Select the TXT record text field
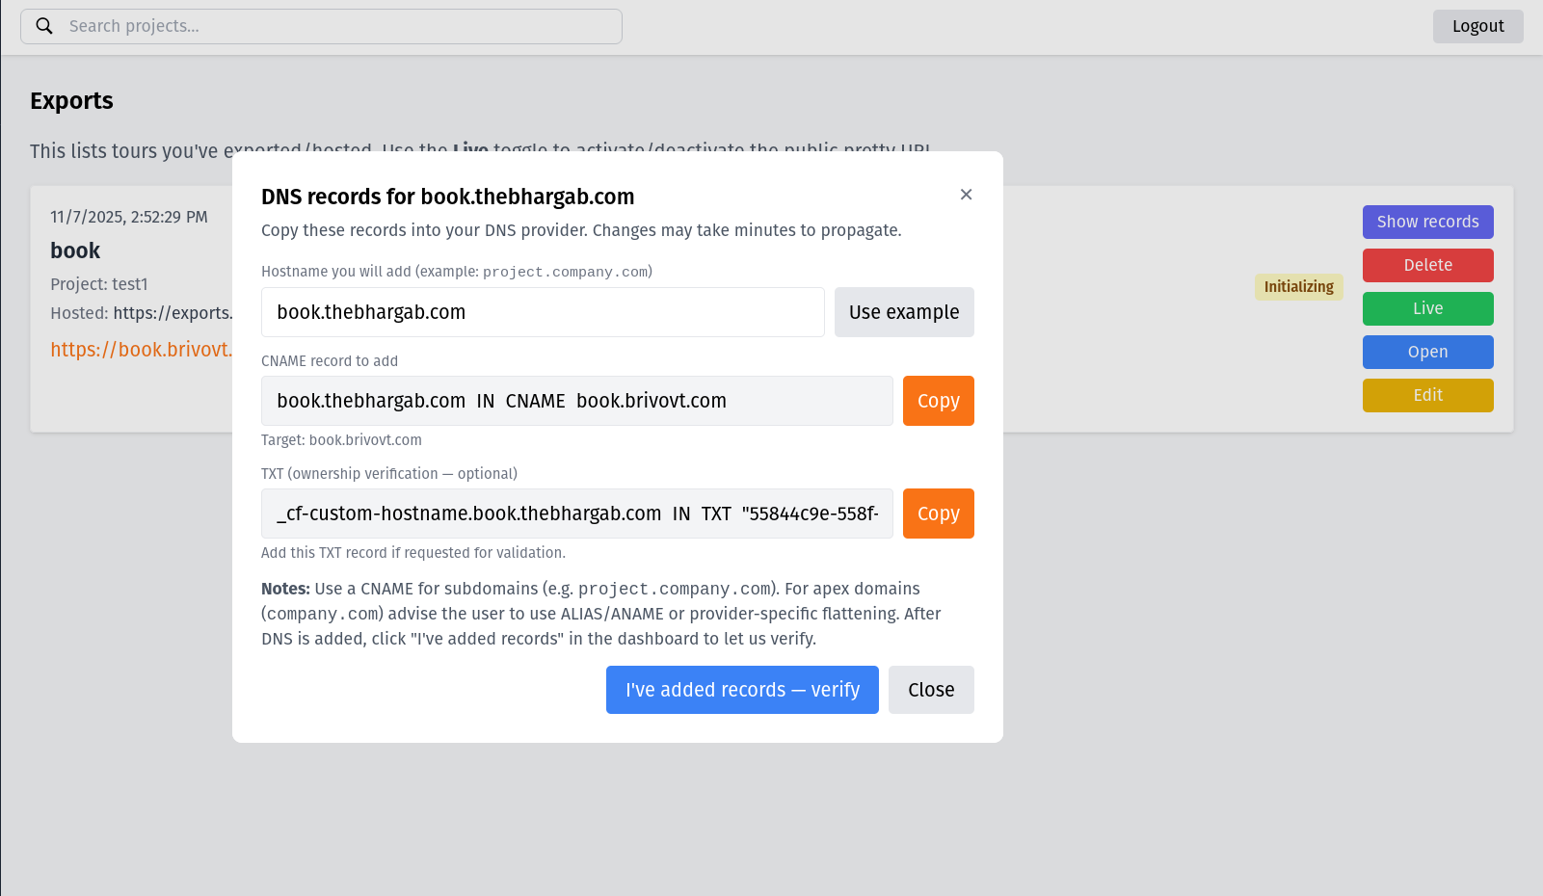 click(576, 513)
